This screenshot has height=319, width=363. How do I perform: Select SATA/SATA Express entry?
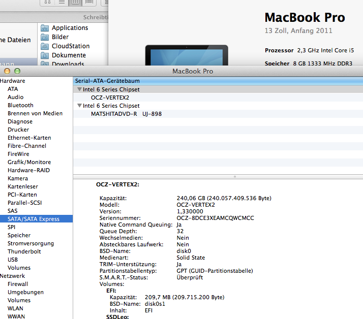[36, 219]
